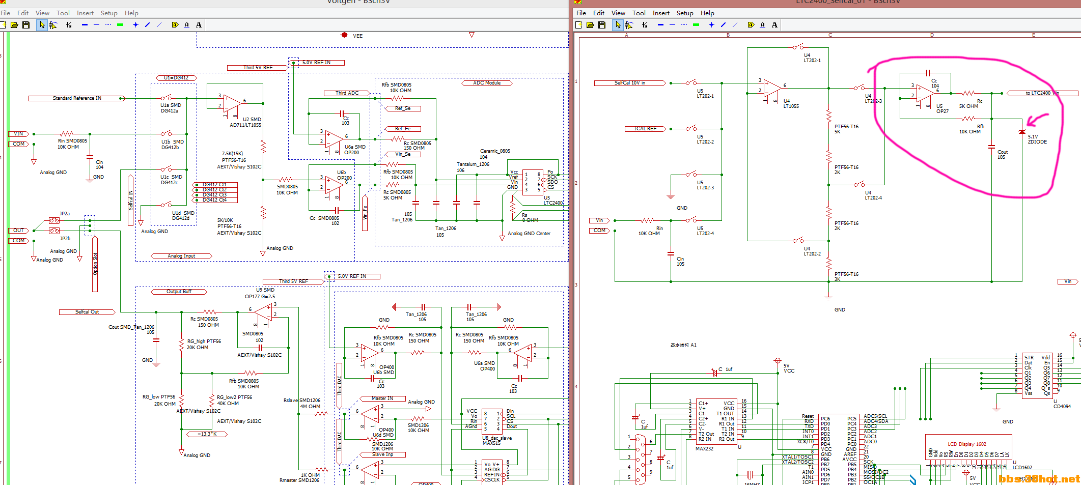Viewport: 1081px width, 485px height.
Task: Pick the thick blue bus line tool, left window
Action: tap(85, 25)
